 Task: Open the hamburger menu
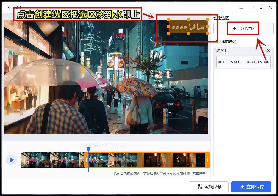[241, 7]
